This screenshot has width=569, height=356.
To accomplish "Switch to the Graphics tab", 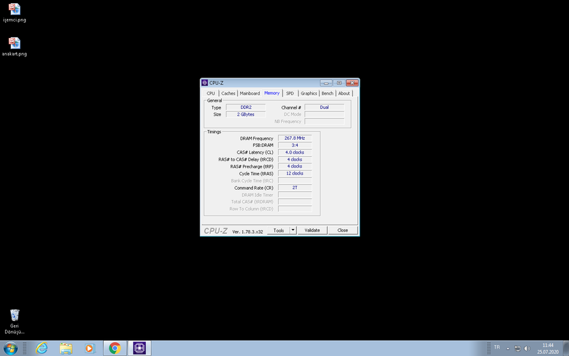I will (x=309, y=93).
